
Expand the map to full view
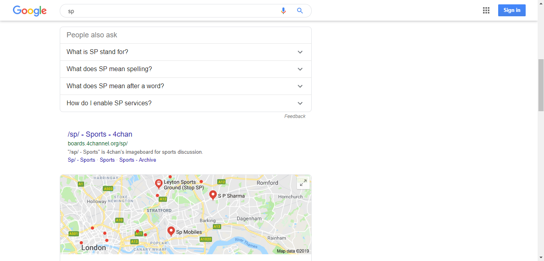(303, 183)
